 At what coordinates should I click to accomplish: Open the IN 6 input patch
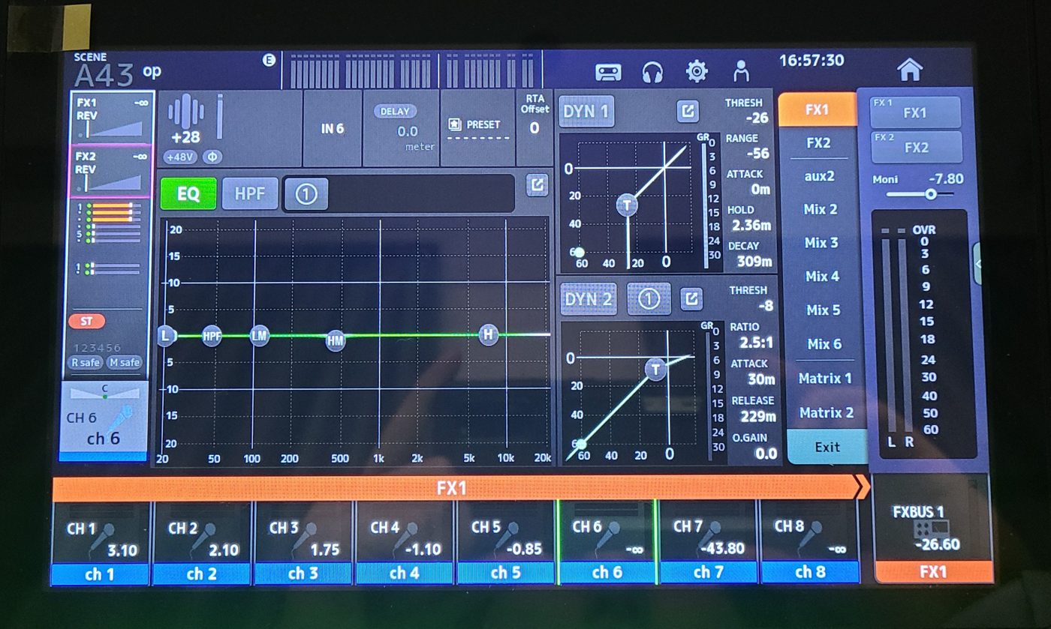333,128
